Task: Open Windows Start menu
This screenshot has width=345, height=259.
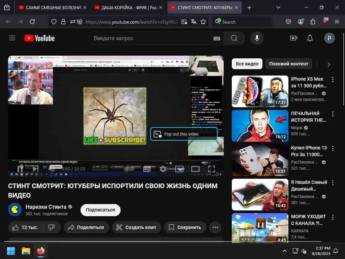Action: click(x=11, y=251)
